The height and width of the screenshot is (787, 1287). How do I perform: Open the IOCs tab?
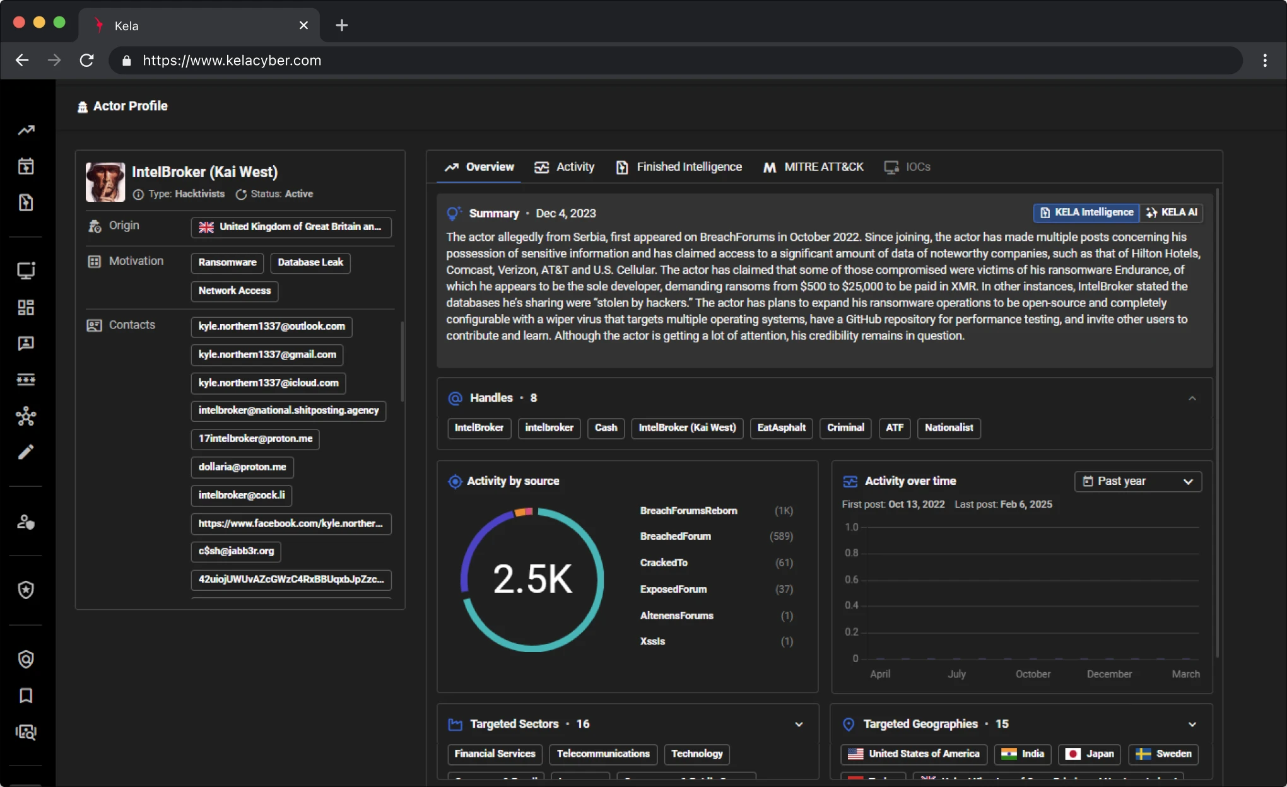907,167
